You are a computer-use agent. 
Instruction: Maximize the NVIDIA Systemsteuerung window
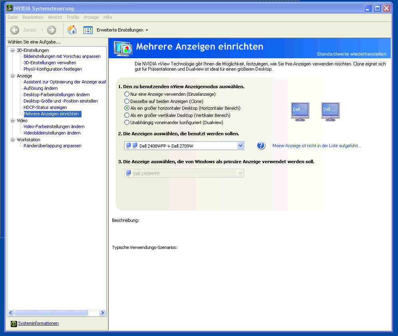pyautogui.click(x=377, y=8)
